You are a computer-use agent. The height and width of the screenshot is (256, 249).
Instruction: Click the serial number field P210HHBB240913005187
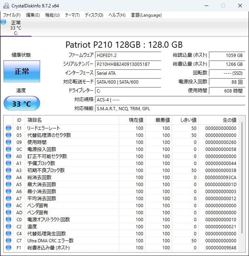[x=128, y=64]
